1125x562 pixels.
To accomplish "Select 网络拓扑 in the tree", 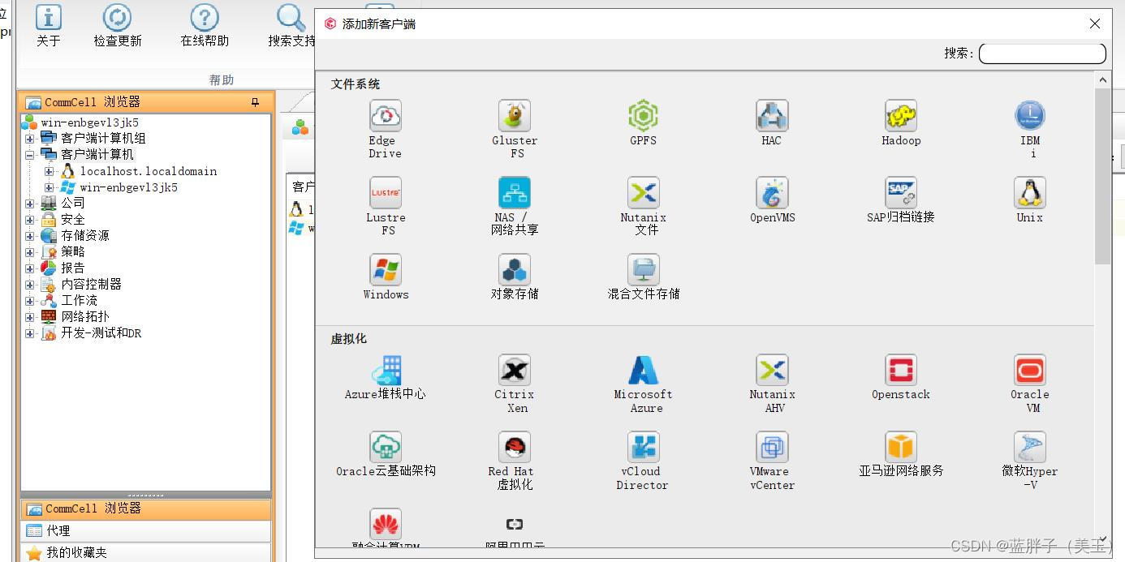I will [x=84, y=316].
